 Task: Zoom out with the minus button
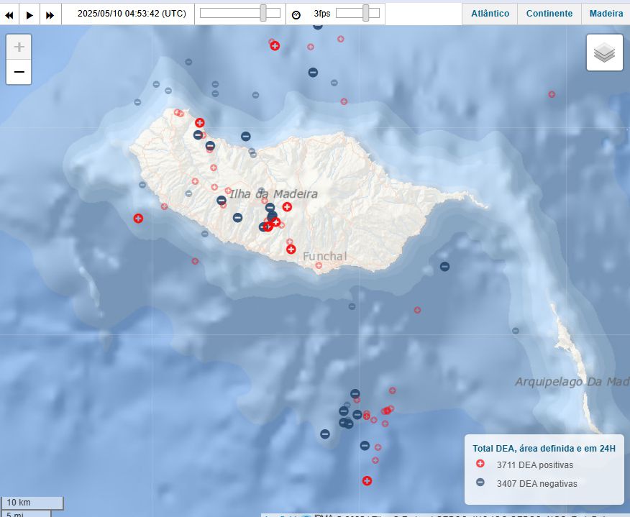pyautogui.click(x=19, y=72)
